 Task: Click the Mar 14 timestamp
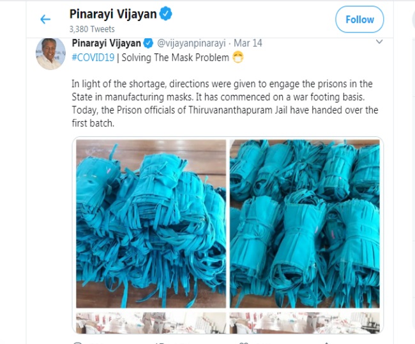tap(248, 43)
